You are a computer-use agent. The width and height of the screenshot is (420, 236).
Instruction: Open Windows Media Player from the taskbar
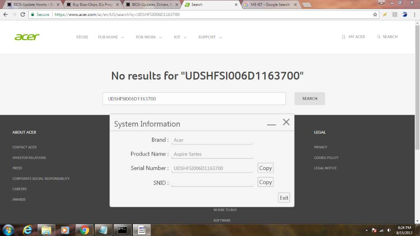pos(65,230)
